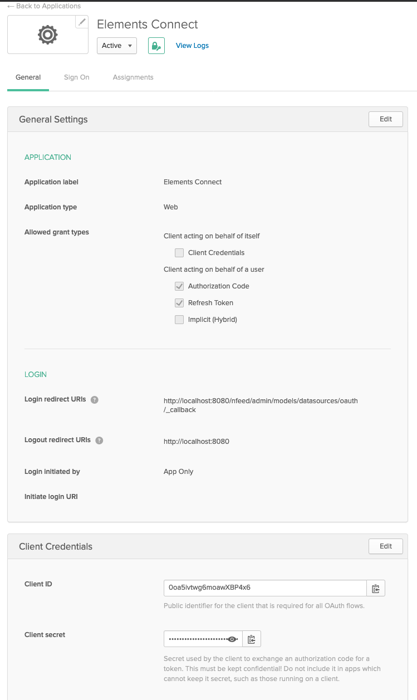Switch to the Assignments tab
The height and width of the screenshot is (700, 417).
pyautogui.click(x=133, y=77)
